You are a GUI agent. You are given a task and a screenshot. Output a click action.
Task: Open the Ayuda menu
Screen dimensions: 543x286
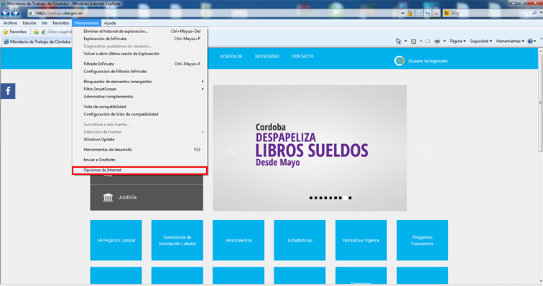click(110, 23)
